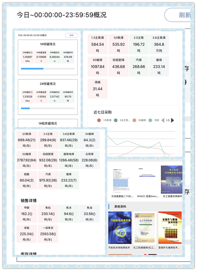This screenshot has height=271, width=197.
Task: Select the 1#球罐情况 card title
Action: 48,44
